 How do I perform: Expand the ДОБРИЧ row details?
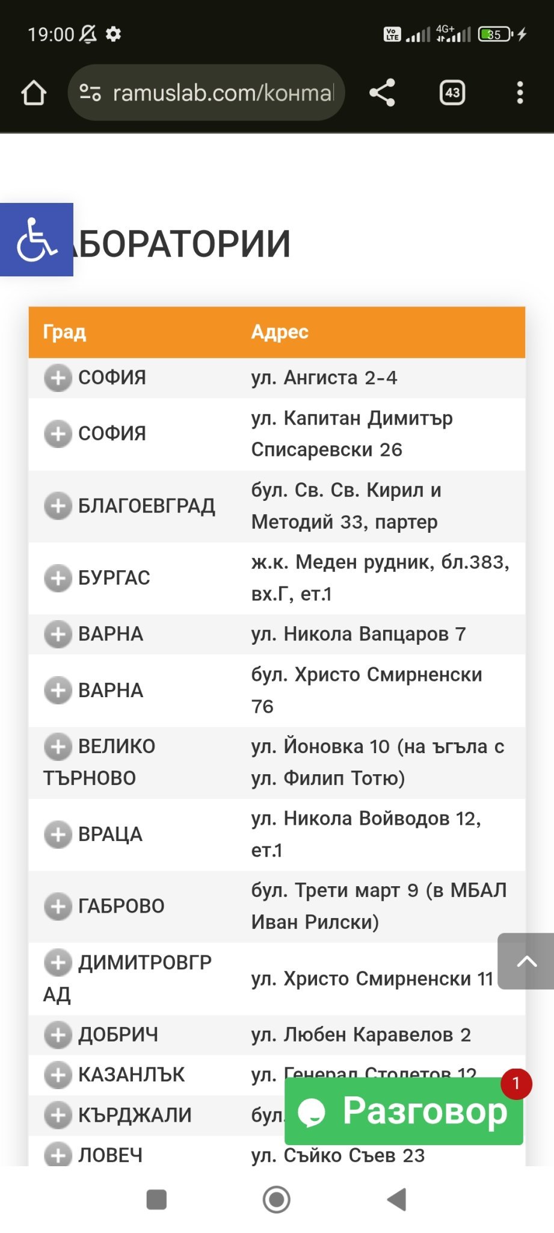[x=58, y=1035]
